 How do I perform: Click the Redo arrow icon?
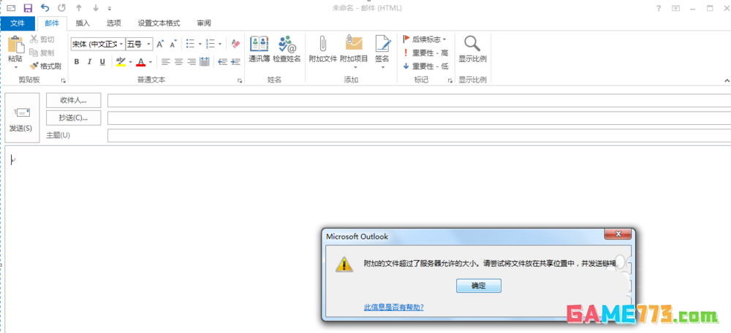point(61,8)
